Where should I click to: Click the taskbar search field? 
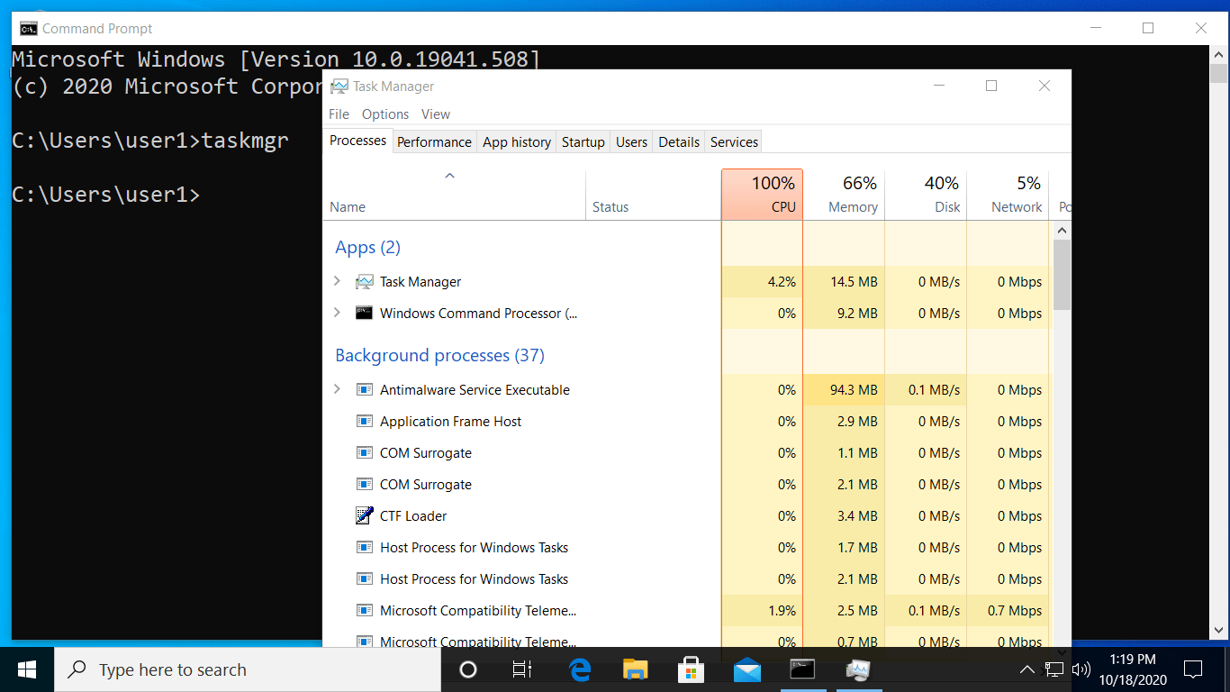[248, 669]
